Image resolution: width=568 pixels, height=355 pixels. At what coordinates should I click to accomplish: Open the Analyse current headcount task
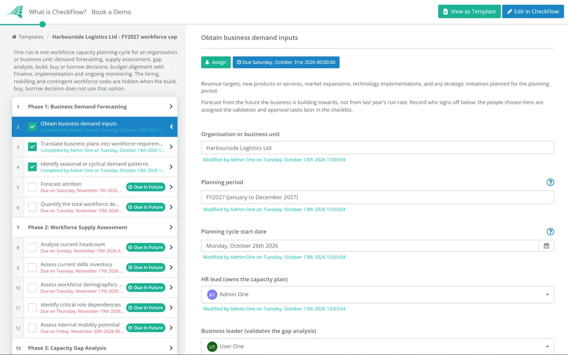pos(73,244)
